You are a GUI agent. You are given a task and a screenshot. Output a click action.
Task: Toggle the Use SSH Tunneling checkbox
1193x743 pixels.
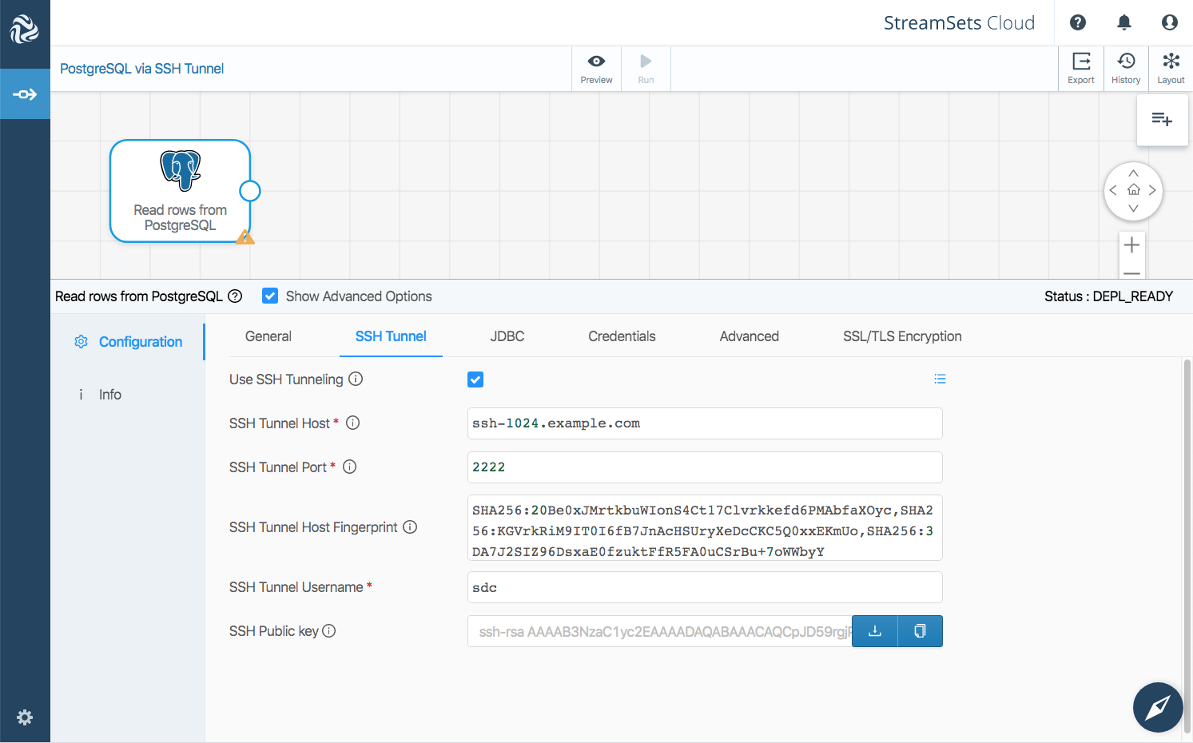475,379
